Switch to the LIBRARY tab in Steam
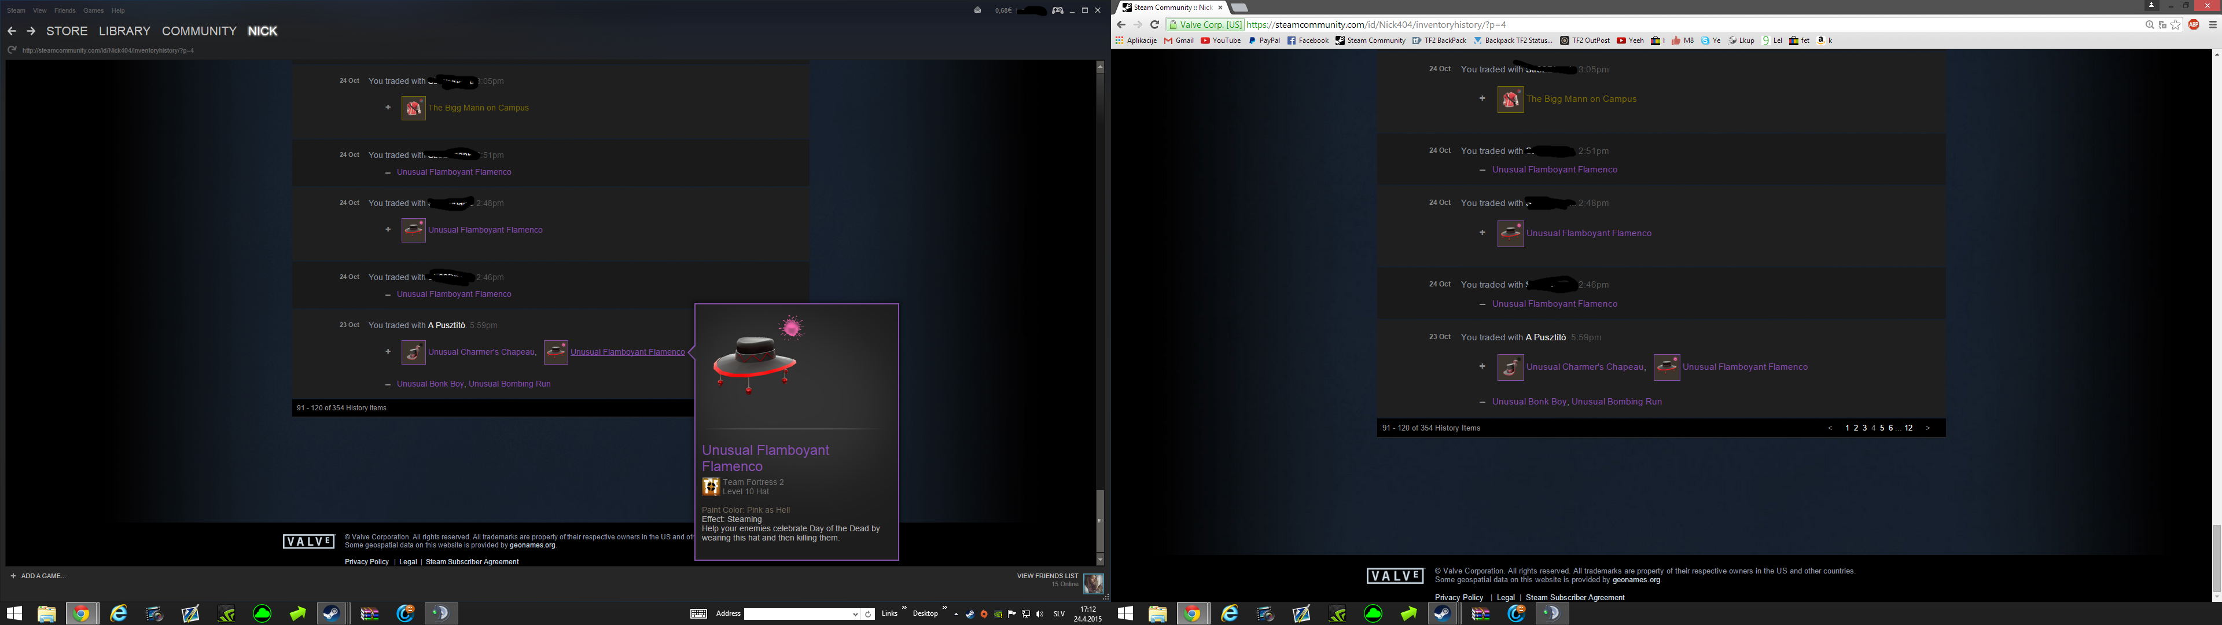Image resolution: width=2222 pixels, height=625 pixels. pyautogui.click(x=124, y=31)
